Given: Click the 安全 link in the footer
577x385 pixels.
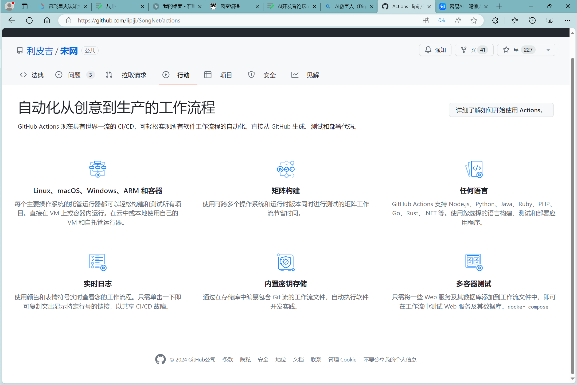Looking at the screenshot, I should coord(263,360).
